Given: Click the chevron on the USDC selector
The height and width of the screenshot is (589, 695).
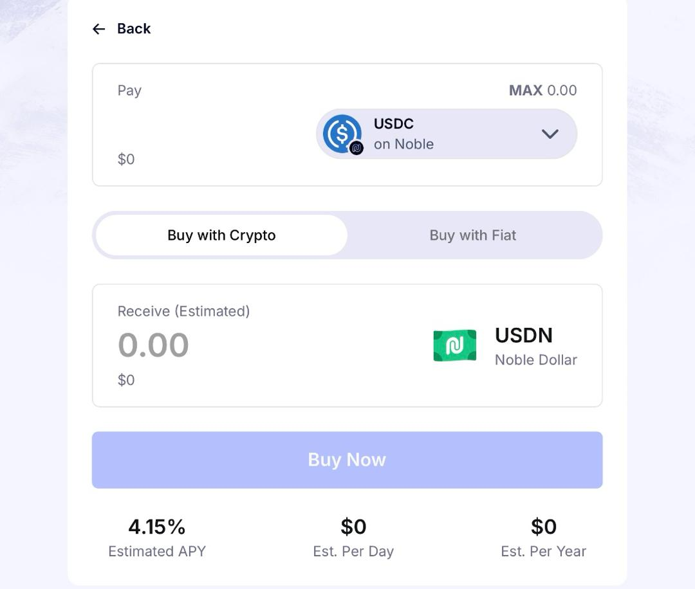Looking at the screenshot, I should coord(550,134).
